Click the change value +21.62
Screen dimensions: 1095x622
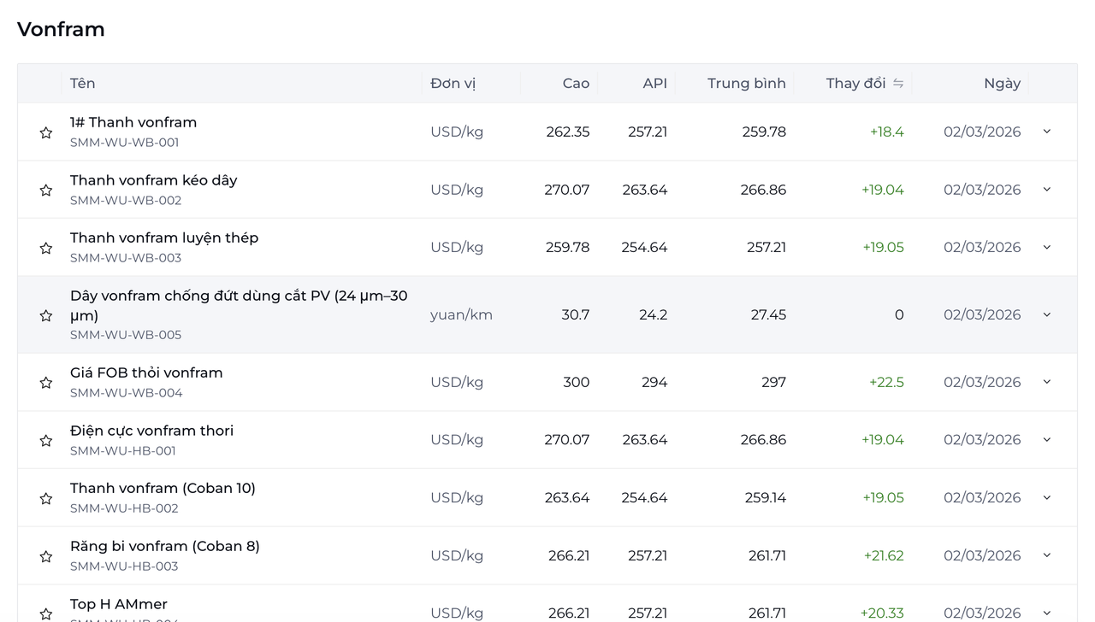(884, 555)
